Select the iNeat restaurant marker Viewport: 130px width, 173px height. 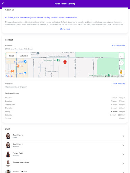pyautogui.click(x=18, y=66)
